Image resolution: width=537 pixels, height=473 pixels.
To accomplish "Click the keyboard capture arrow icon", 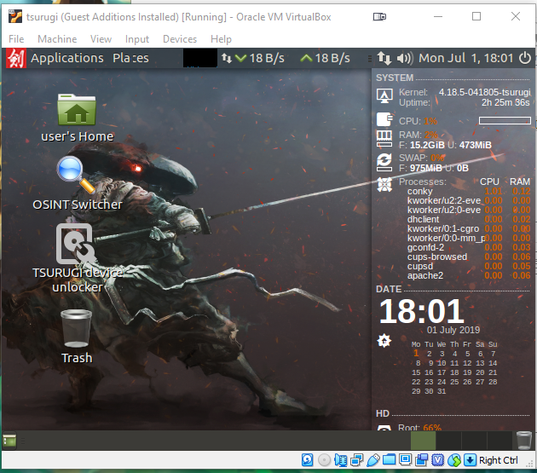I will click(471, 460).
